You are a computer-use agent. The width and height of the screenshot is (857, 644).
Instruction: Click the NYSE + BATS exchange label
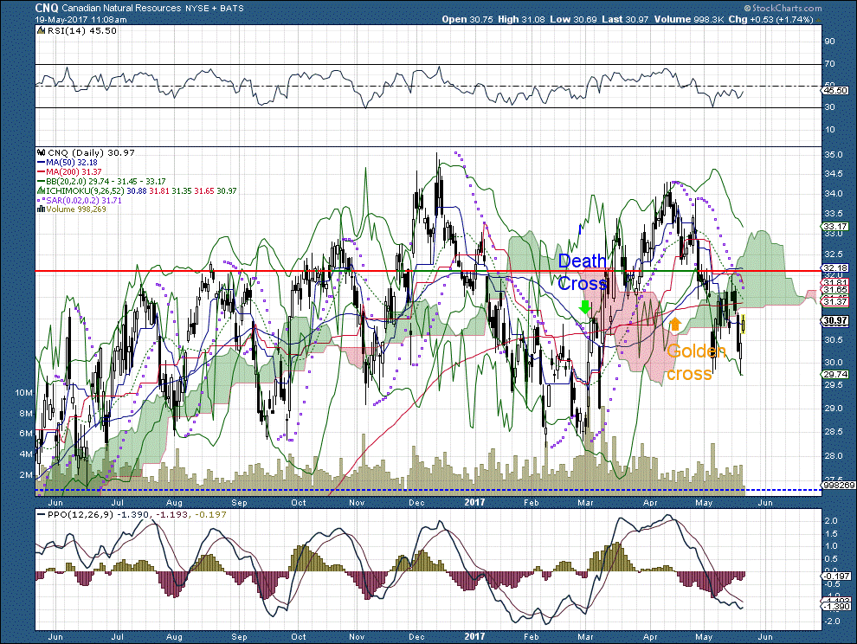pyautogui.click(x=215, y=9)
